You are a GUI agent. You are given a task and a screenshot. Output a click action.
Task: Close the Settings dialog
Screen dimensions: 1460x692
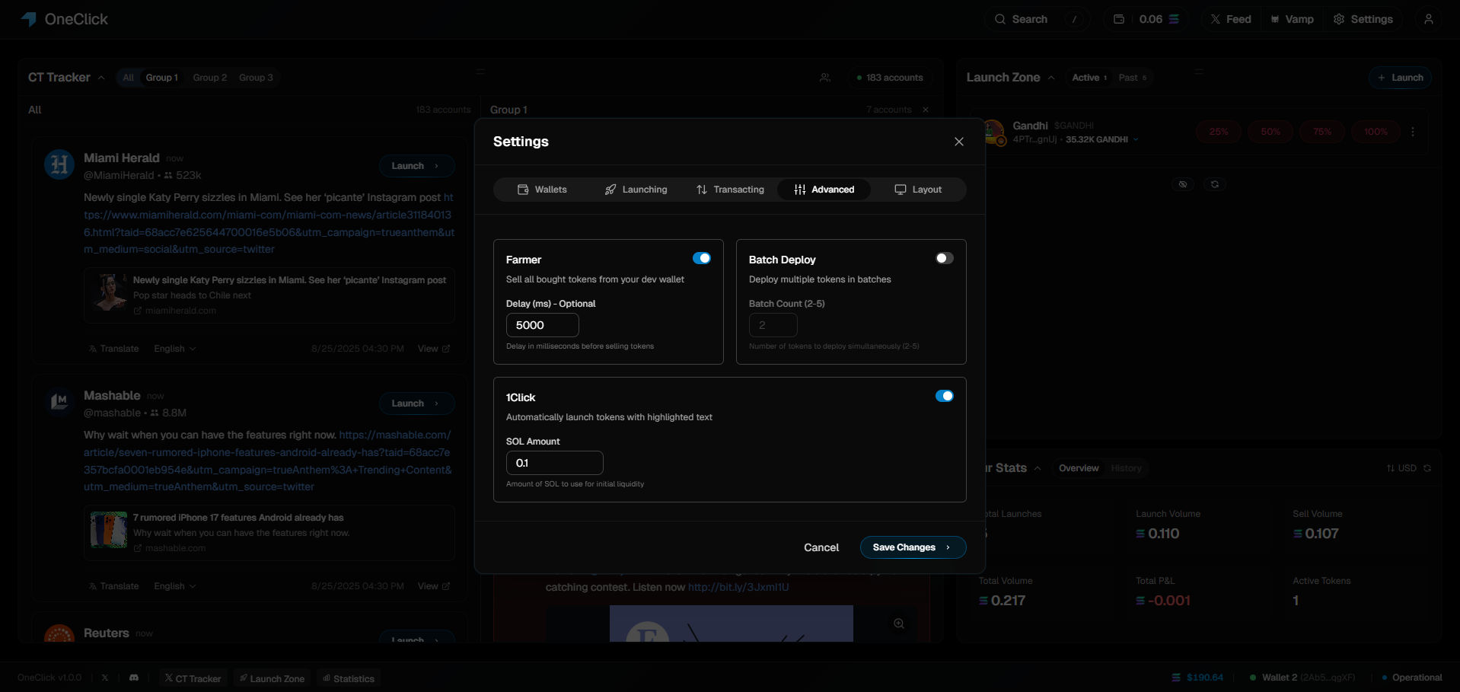[959, 142]
